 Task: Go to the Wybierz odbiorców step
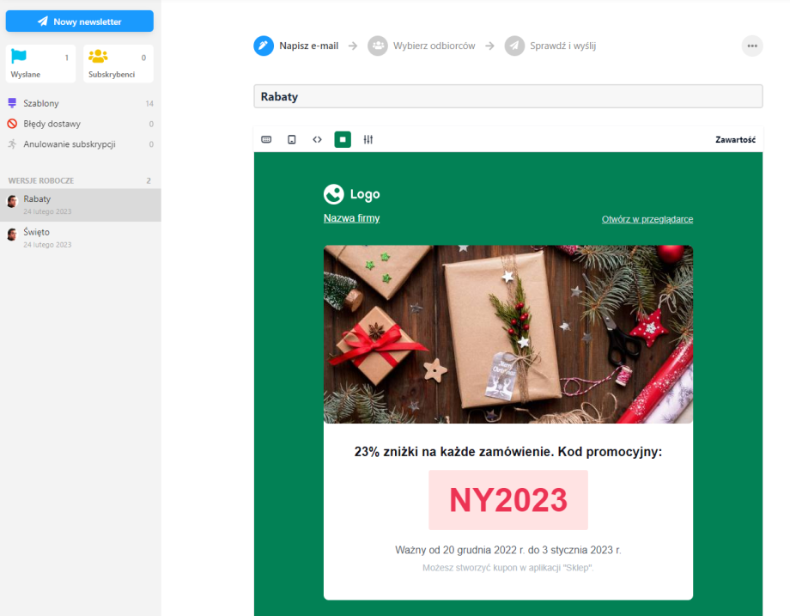point(433,46)
